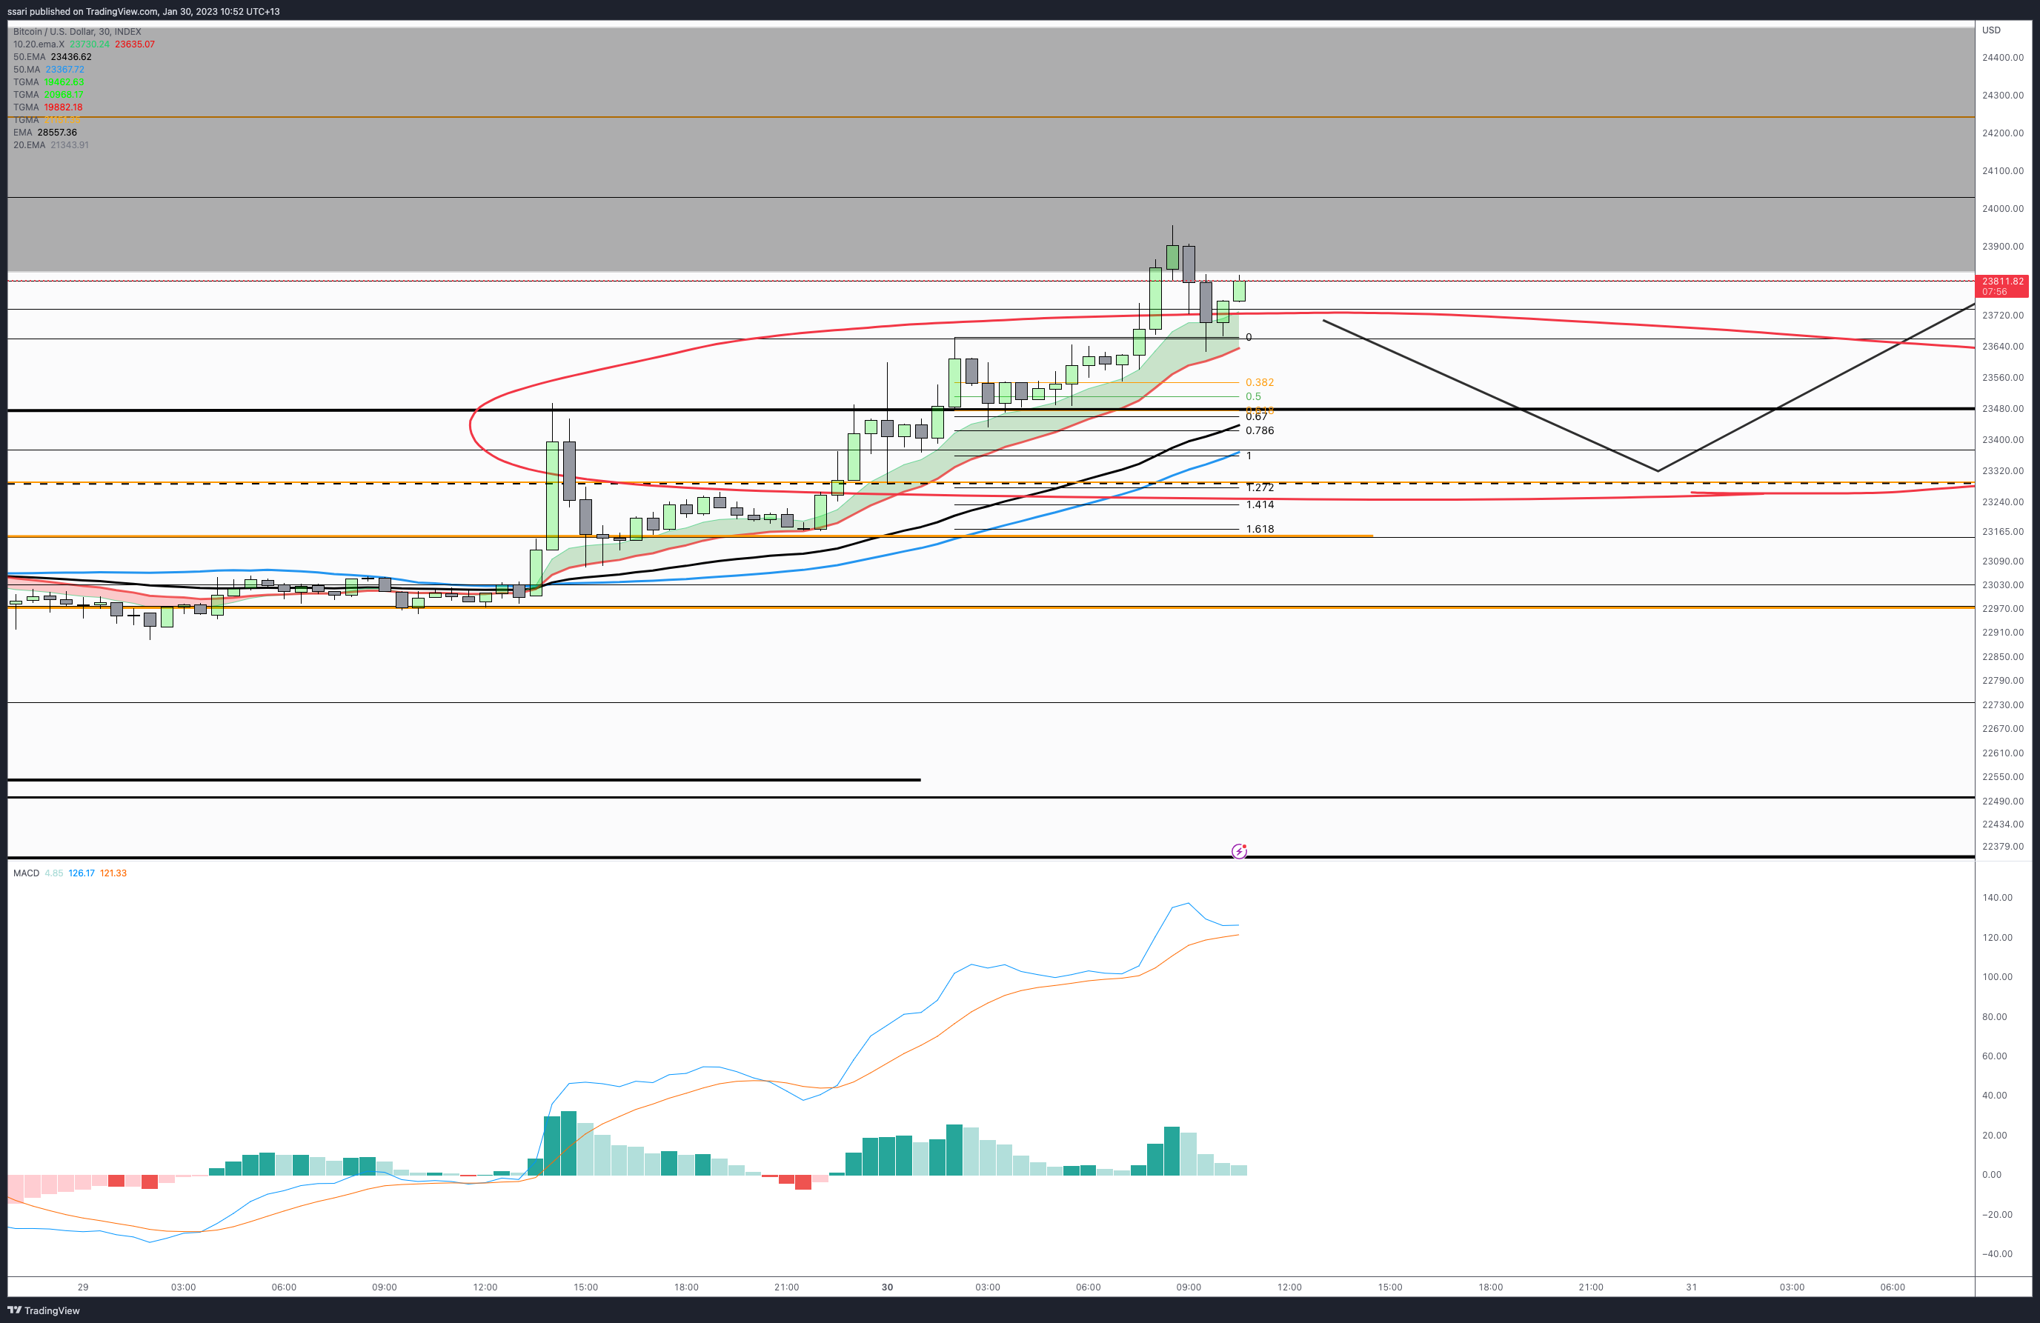This screenshot has height=1323, width=2040.
Task: Click the TGMA value 19462.63
Action: tap(64, 82)
